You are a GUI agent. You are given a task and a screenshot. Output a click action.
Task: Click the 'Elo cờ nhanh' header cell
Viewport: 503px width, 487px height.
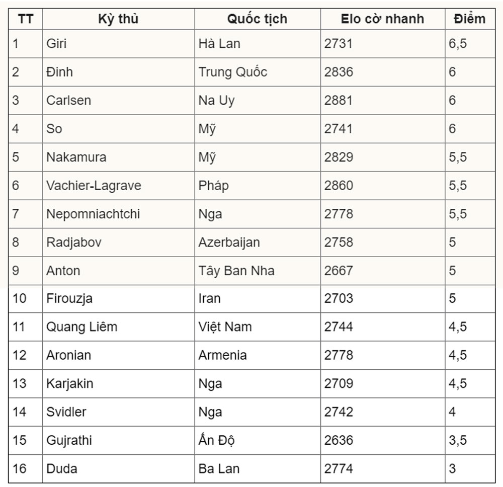click(x=382, y=19)
